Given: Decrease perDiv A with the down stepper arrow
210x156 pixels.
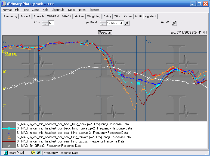Looking at the screenshot, I should (x=103, y=25).
